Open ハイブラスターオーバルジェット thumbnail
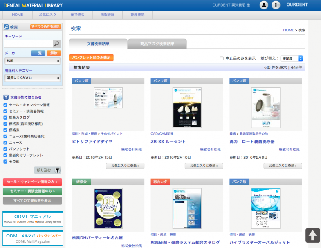 click(266, 208)
